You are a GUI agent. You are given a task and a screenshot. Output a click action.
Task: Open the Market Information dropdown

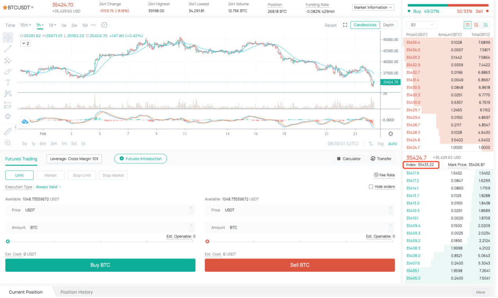coord(373,7)
